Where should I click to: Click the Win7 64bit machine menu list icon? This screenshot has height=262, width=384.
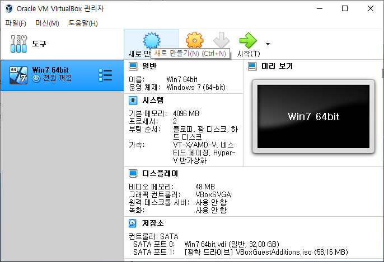click(x=105, y=75)
